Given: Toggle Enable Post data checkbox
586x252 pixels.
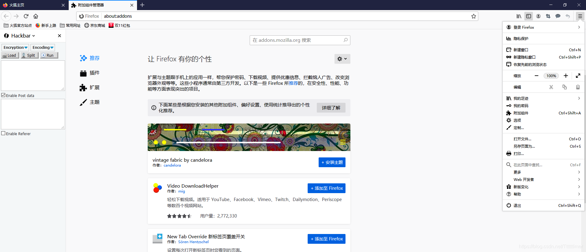Looking at the screenshot, I should (x=3, y=95).
